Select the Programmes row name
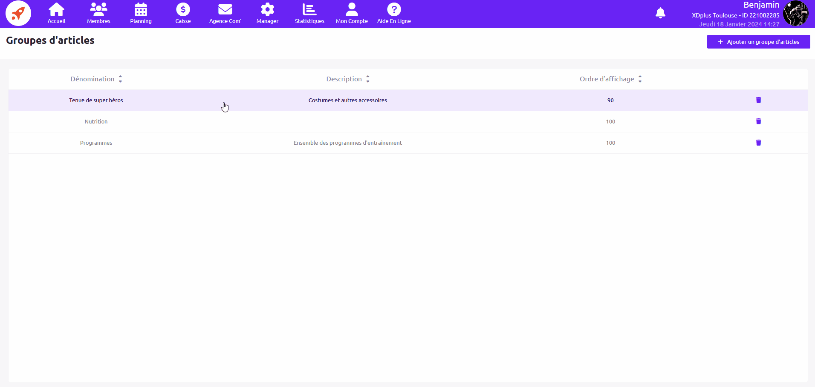815x387 pixels. [96, 143]
